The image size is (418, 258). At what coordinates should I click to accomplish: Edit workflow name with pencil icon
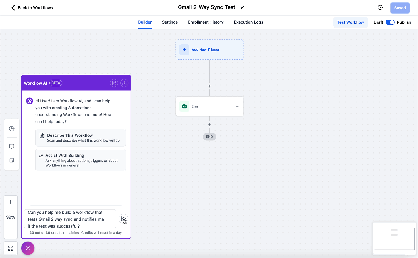pos(242,8)
